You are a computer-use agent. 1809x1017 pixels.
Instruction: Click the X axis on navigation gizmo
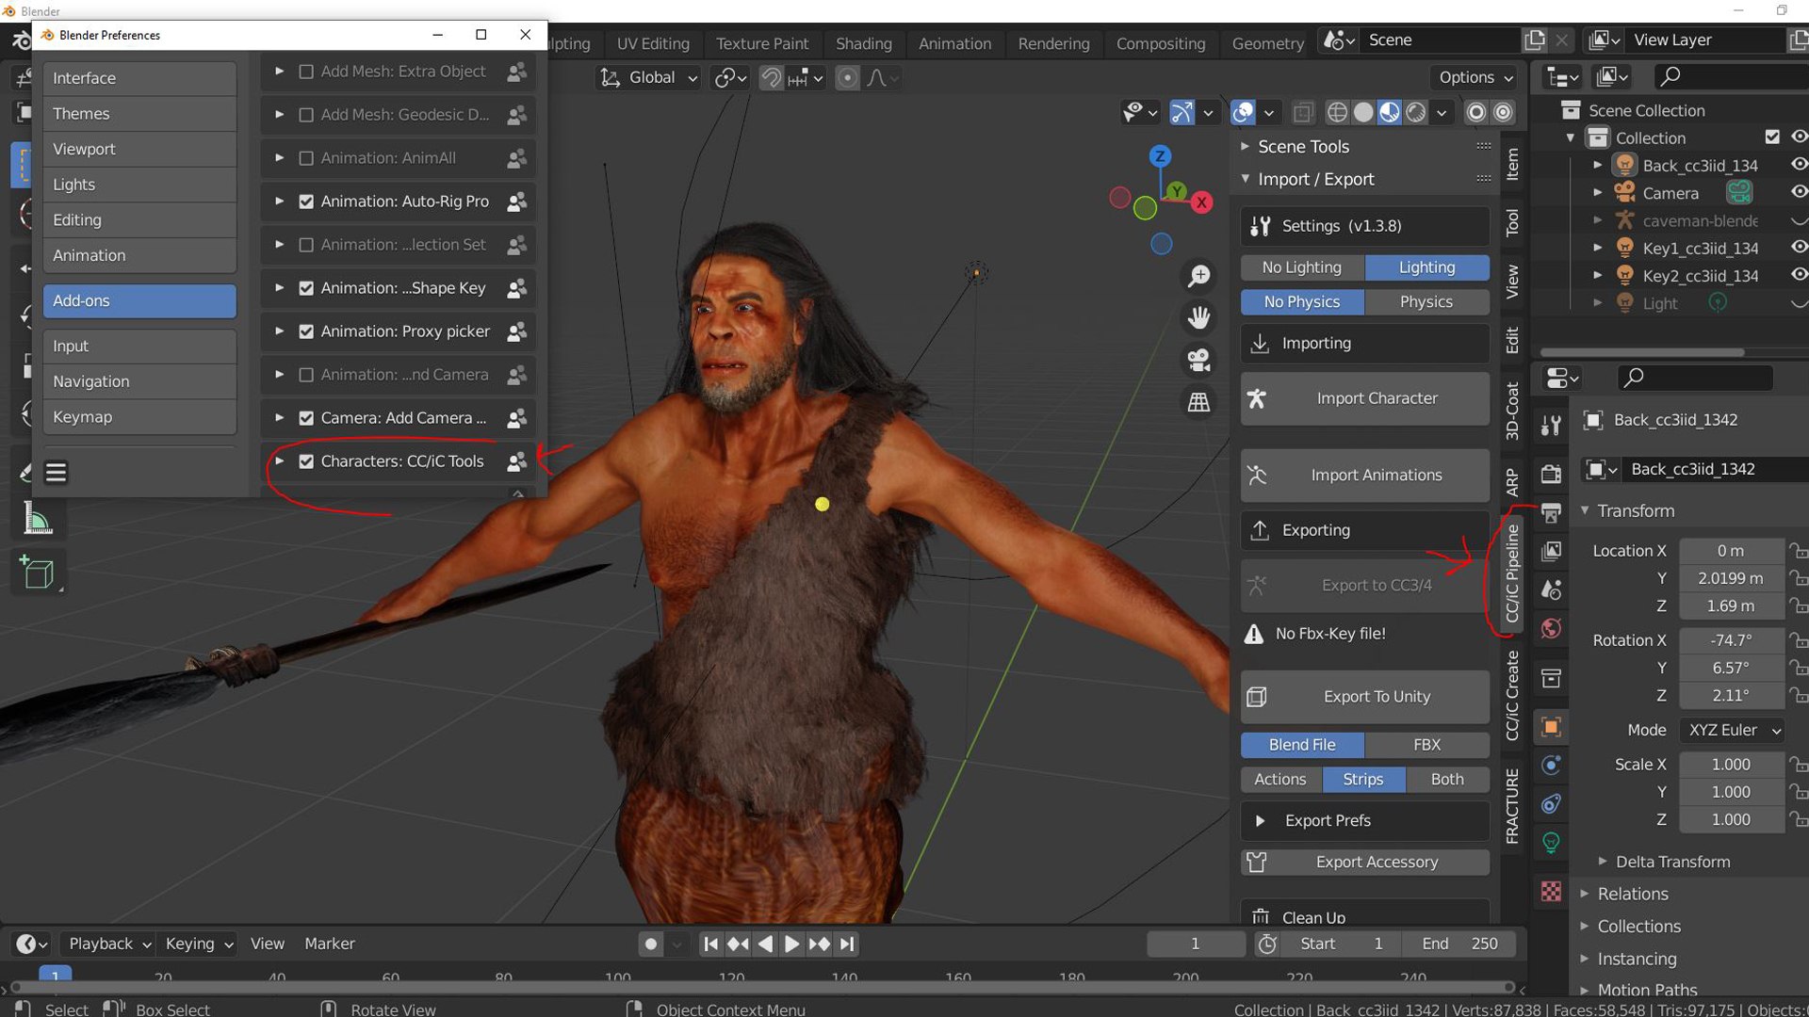click(x=1201, y=202)
